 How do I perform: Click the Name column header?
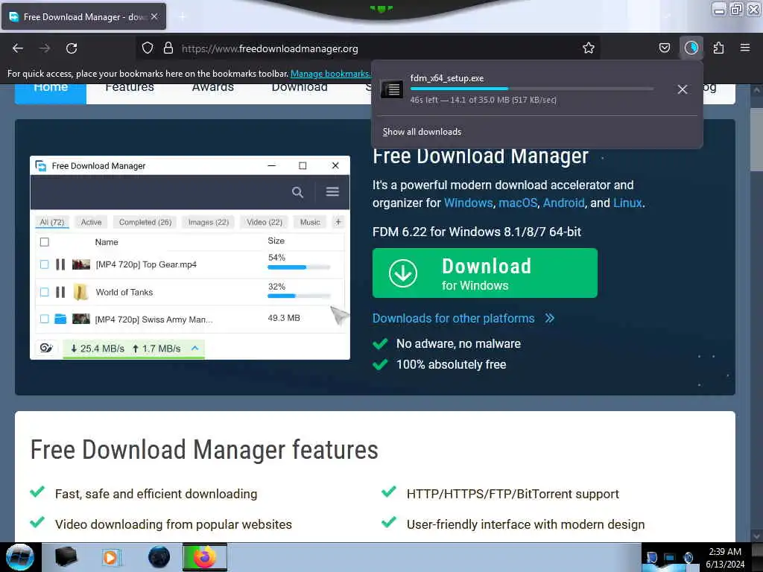coord(107,242)
